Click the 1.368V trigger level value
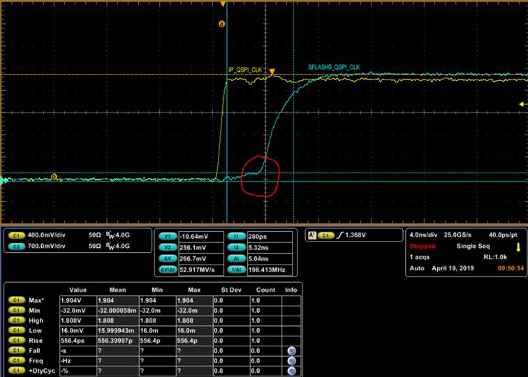The height and width of the screenshot is (377, 528). click(x=355, y=235)
